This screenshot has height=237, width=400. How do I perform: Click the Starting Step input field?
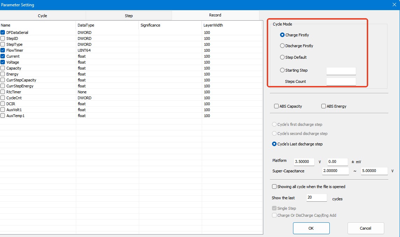341,71
